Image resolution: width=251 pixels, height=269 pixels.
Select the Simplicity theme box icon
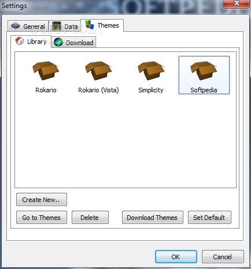point(151,70)
